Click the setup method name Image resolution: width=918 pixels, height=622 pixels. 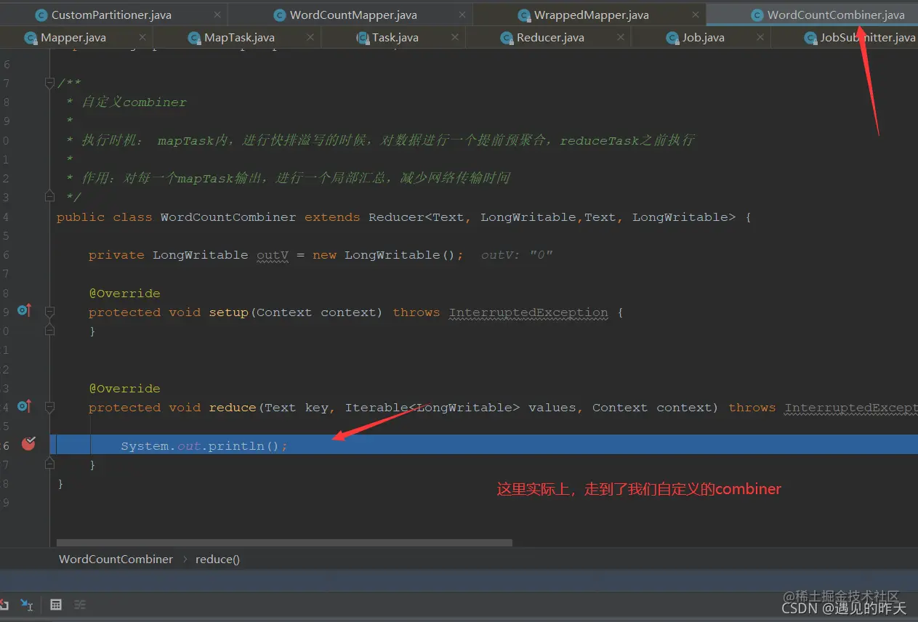[229, 312]
